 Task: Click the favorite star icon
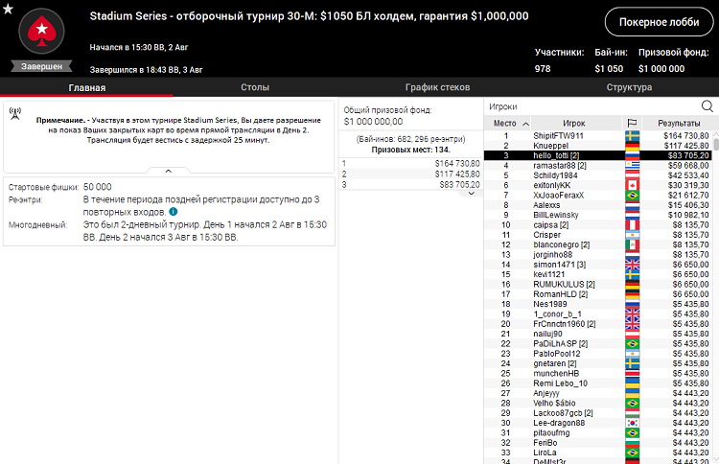(x=9, y=11)
